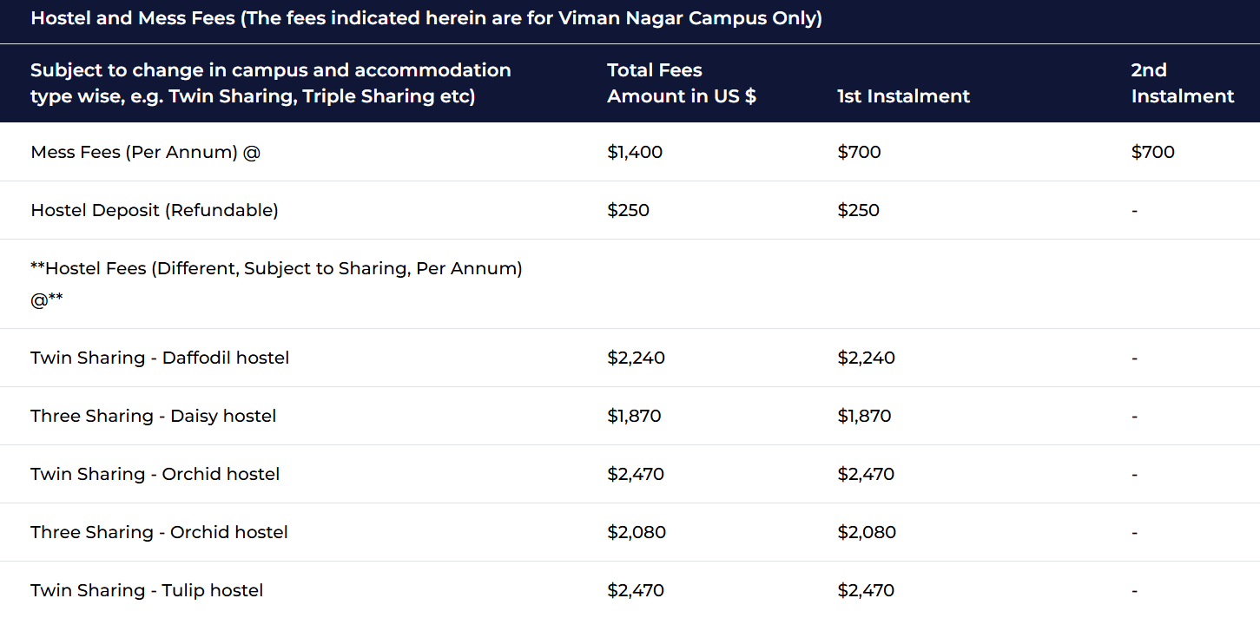Select Twin Sharing - Daffodil hostel label
Screen dimensions: 1260x618
click(160, 358)
